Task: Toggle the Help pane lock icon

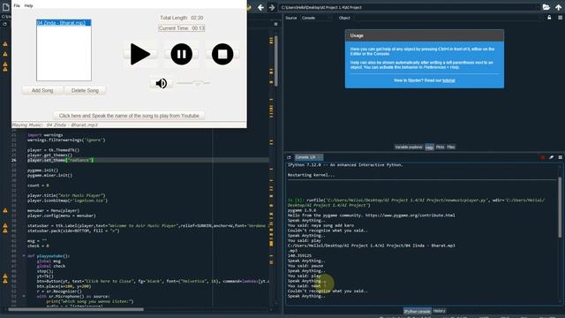Action: pyautogui.click(x=549, y=18)
